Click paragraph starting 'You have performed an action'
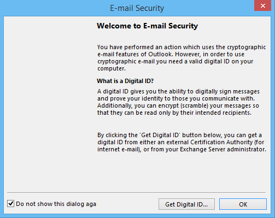This screenshot has width=275, height=218. tap(182, 58)
